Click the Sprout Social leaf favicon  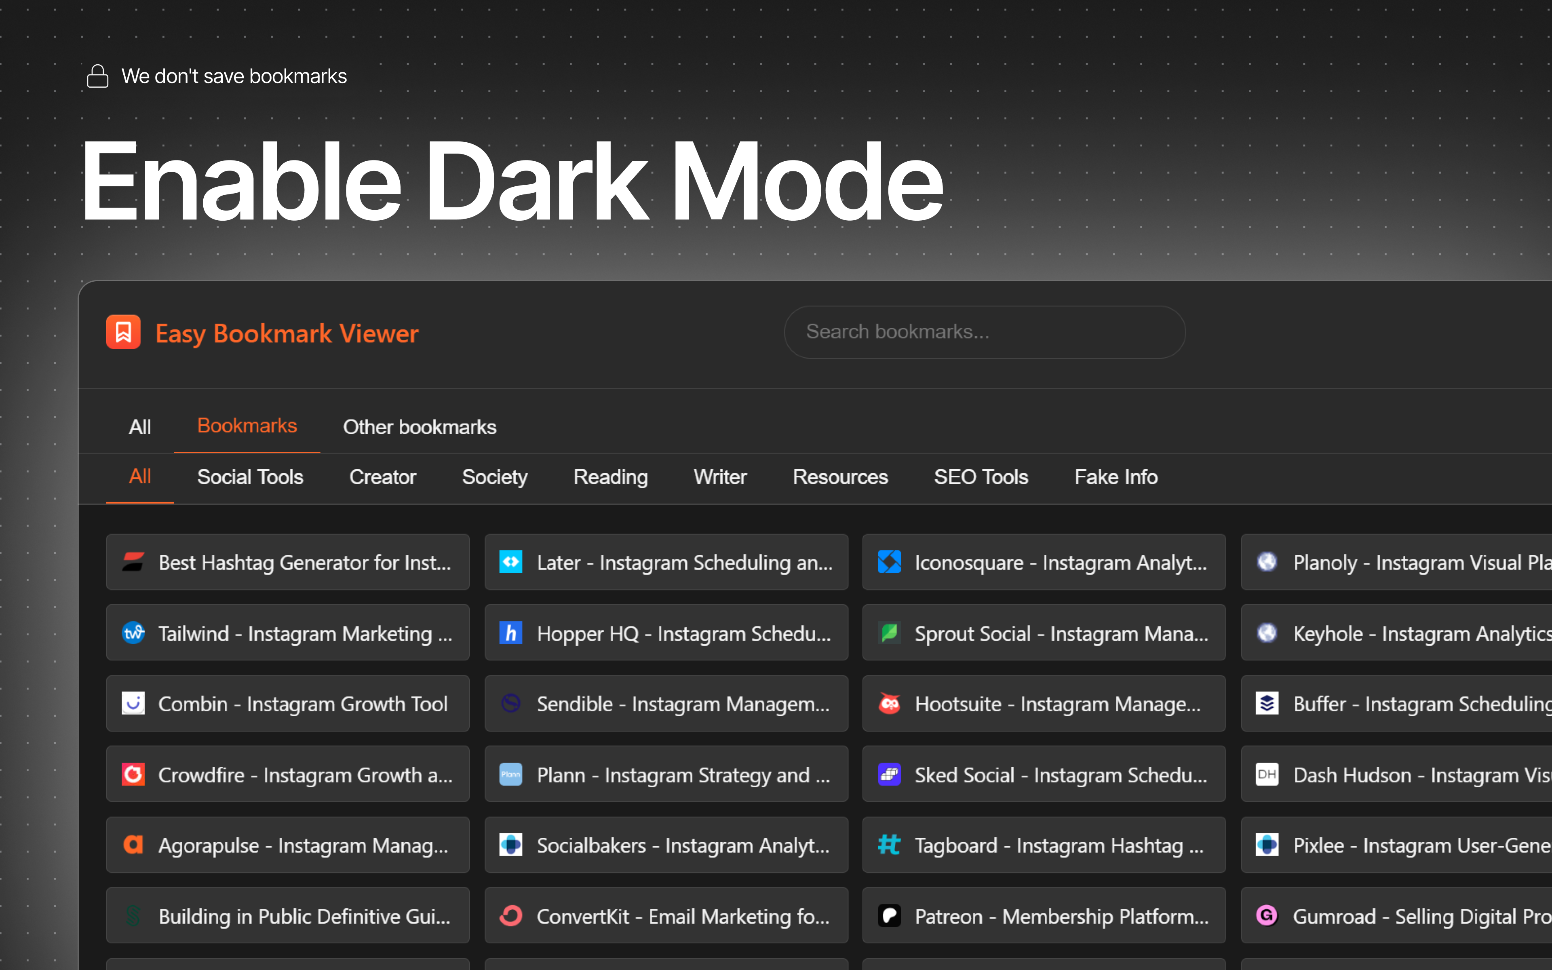[x=889, y=633]
